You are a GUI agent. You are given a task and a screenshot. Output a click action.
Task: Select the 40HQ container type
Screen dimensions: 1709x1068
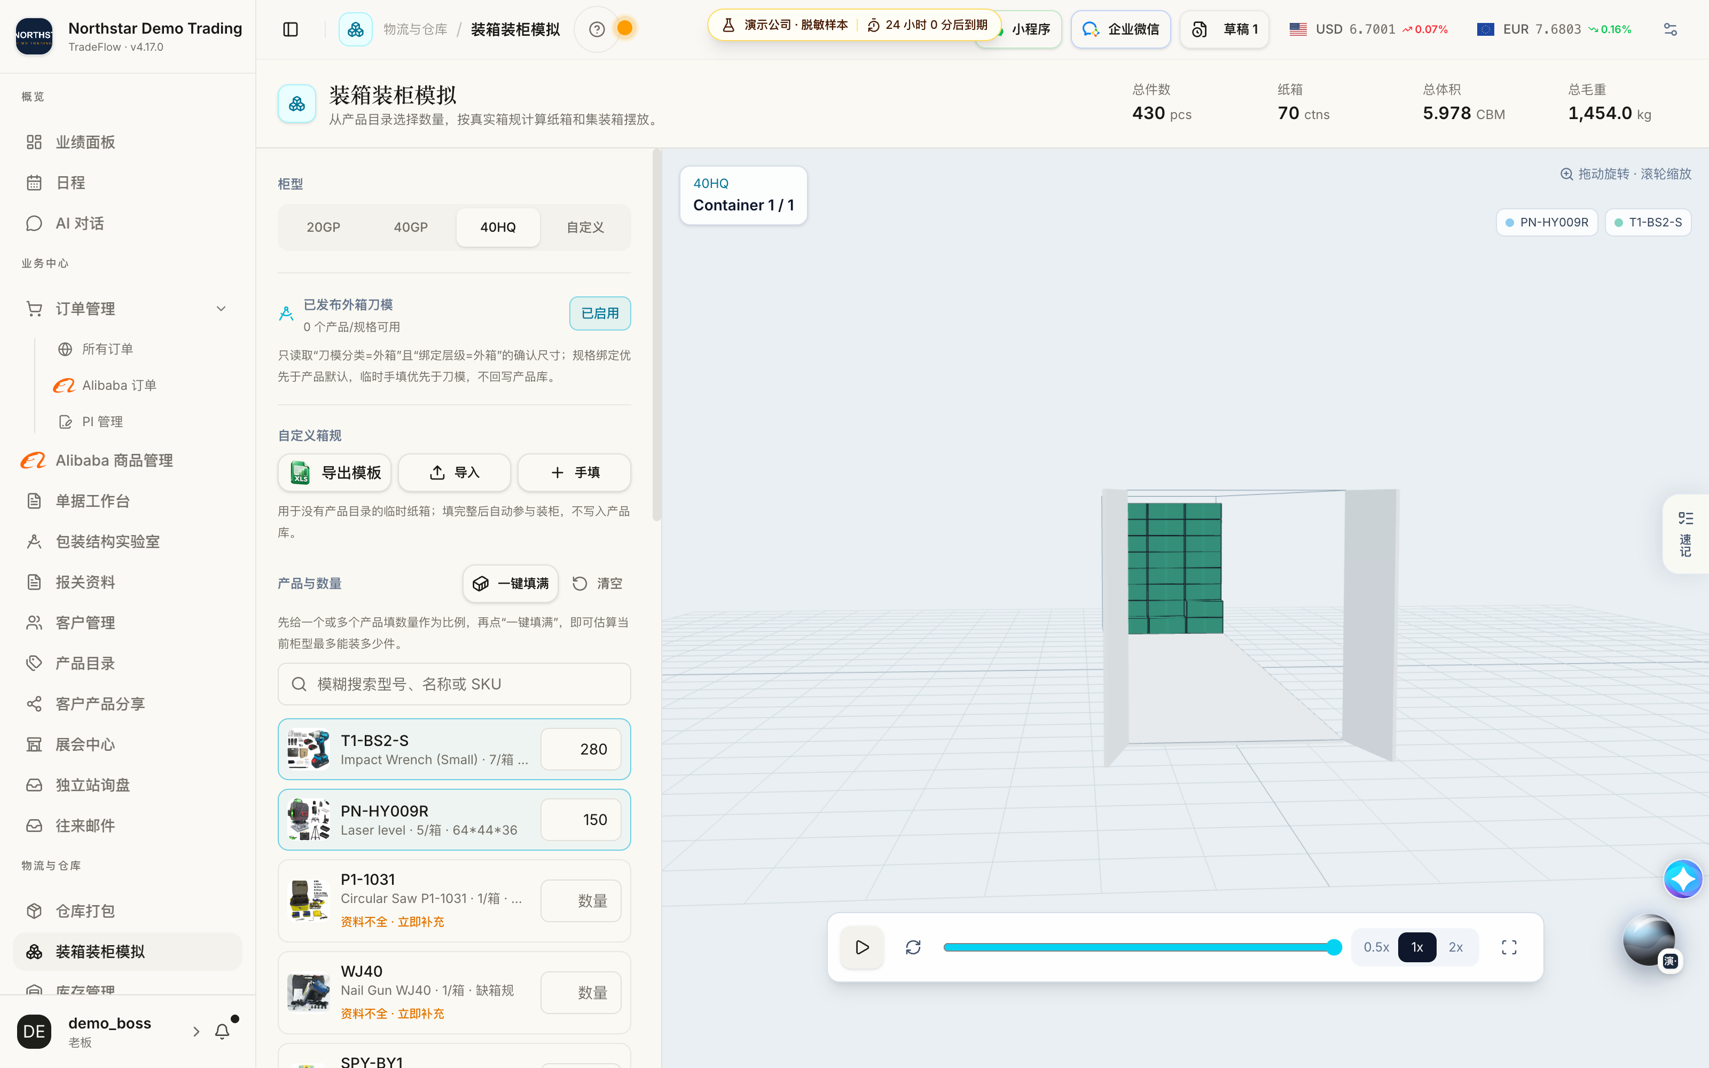click(x=498, y=227)
